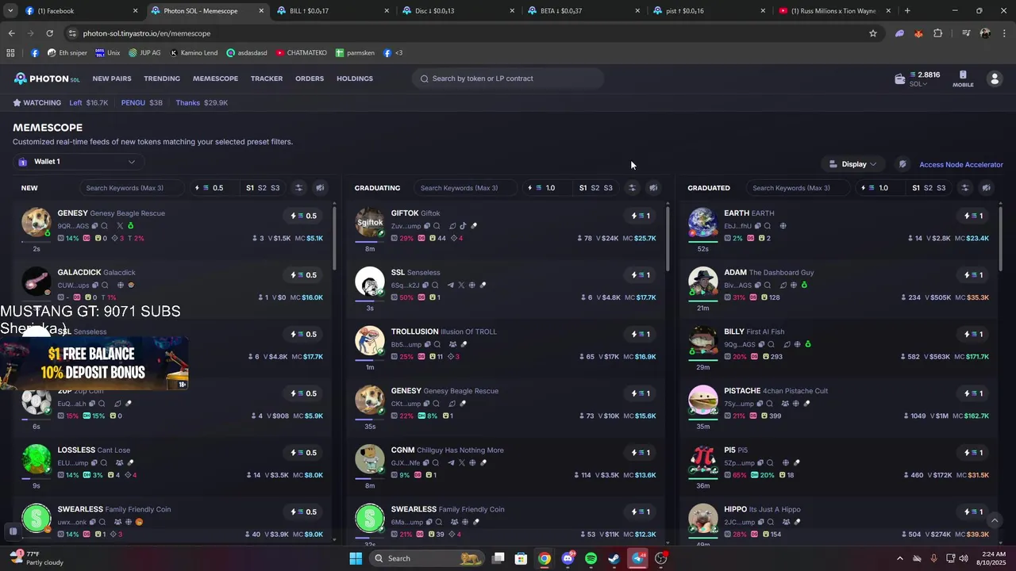This screenshot has height=571, width=1016.
Task: Open the TRACKER tab
Action: (x=267, y=79)
